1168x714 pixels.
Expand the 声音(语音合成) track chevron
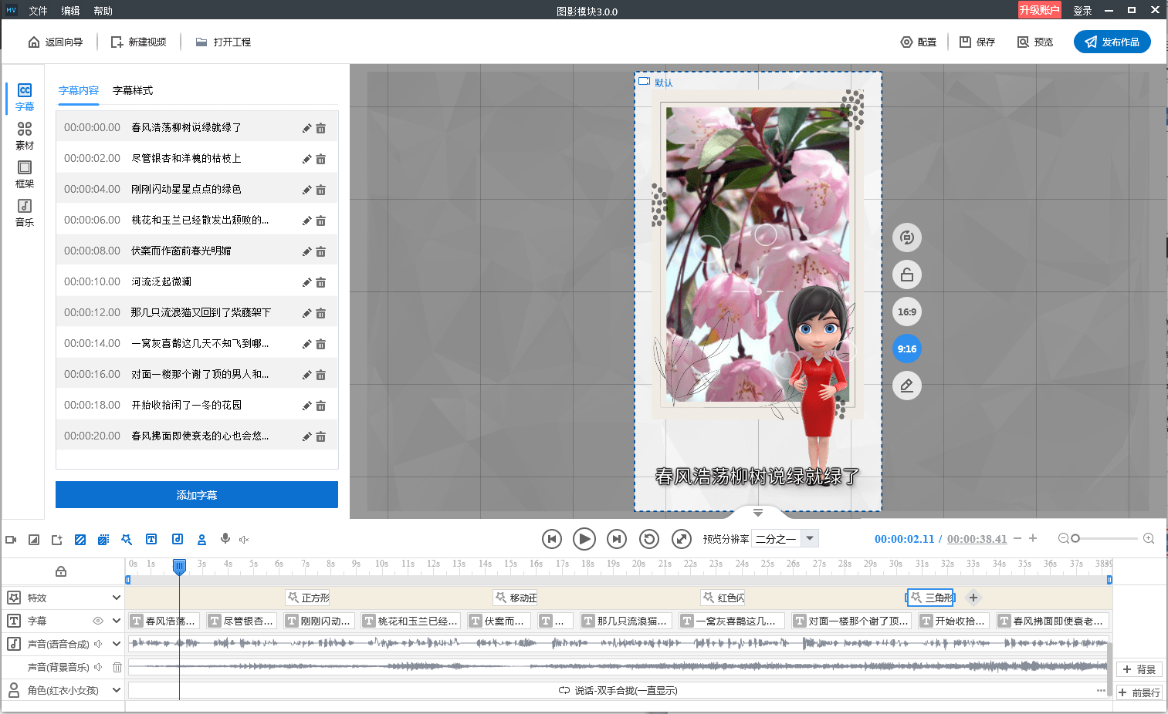tap(117, 644)
